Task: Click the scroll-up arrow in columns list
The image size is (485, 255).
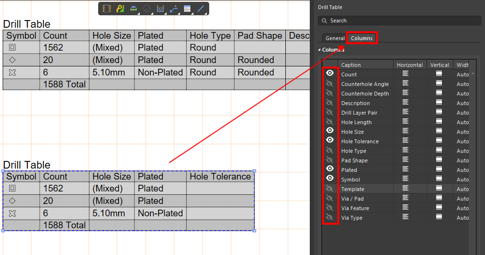Action: pos(473,74)
